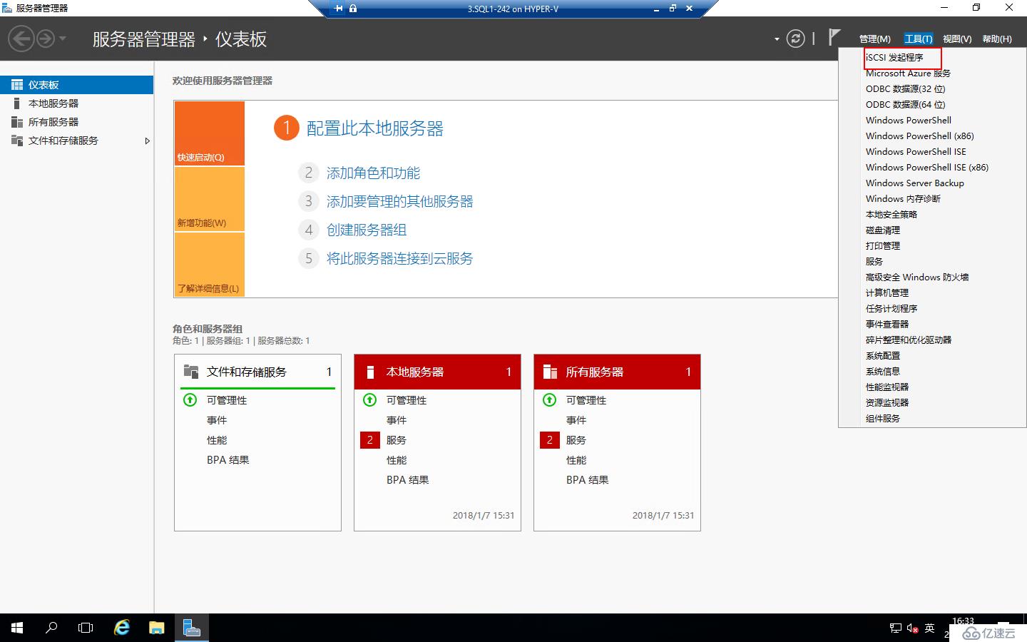Open 计算机管理 menu entry
This screenshot has height=642, width=1027.
pyautogui.click(x=887, y=292)
